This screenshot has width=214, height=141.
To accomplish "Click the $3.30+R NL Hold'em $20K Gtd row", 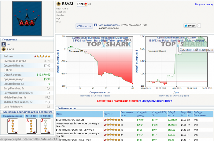I will 135,120.
